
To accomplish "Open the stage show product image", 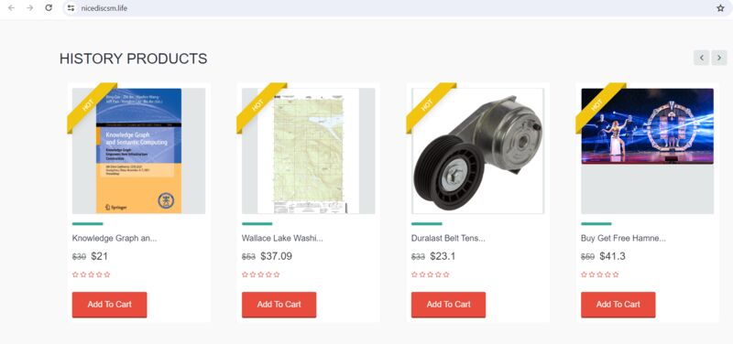I will pos(648,126).
